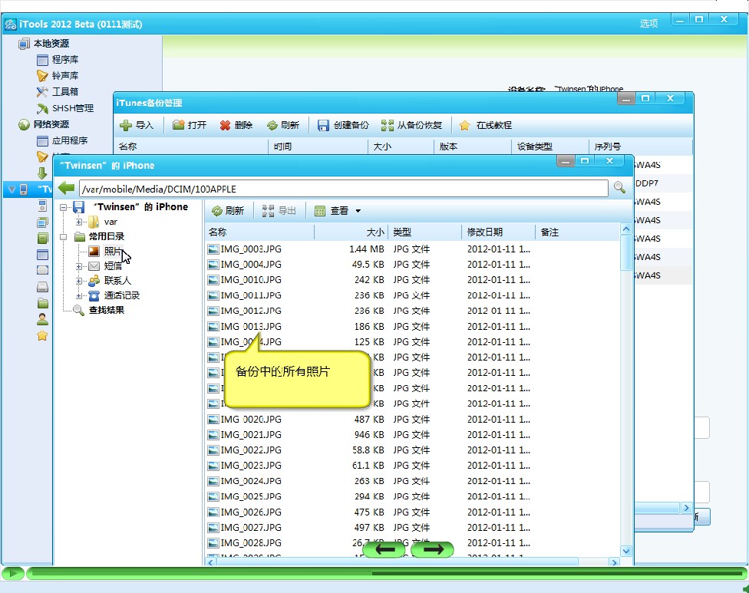The height and width of the screenshot is (593, 749).
Task: Open a backup using the 打开 button
Action: 190,125
